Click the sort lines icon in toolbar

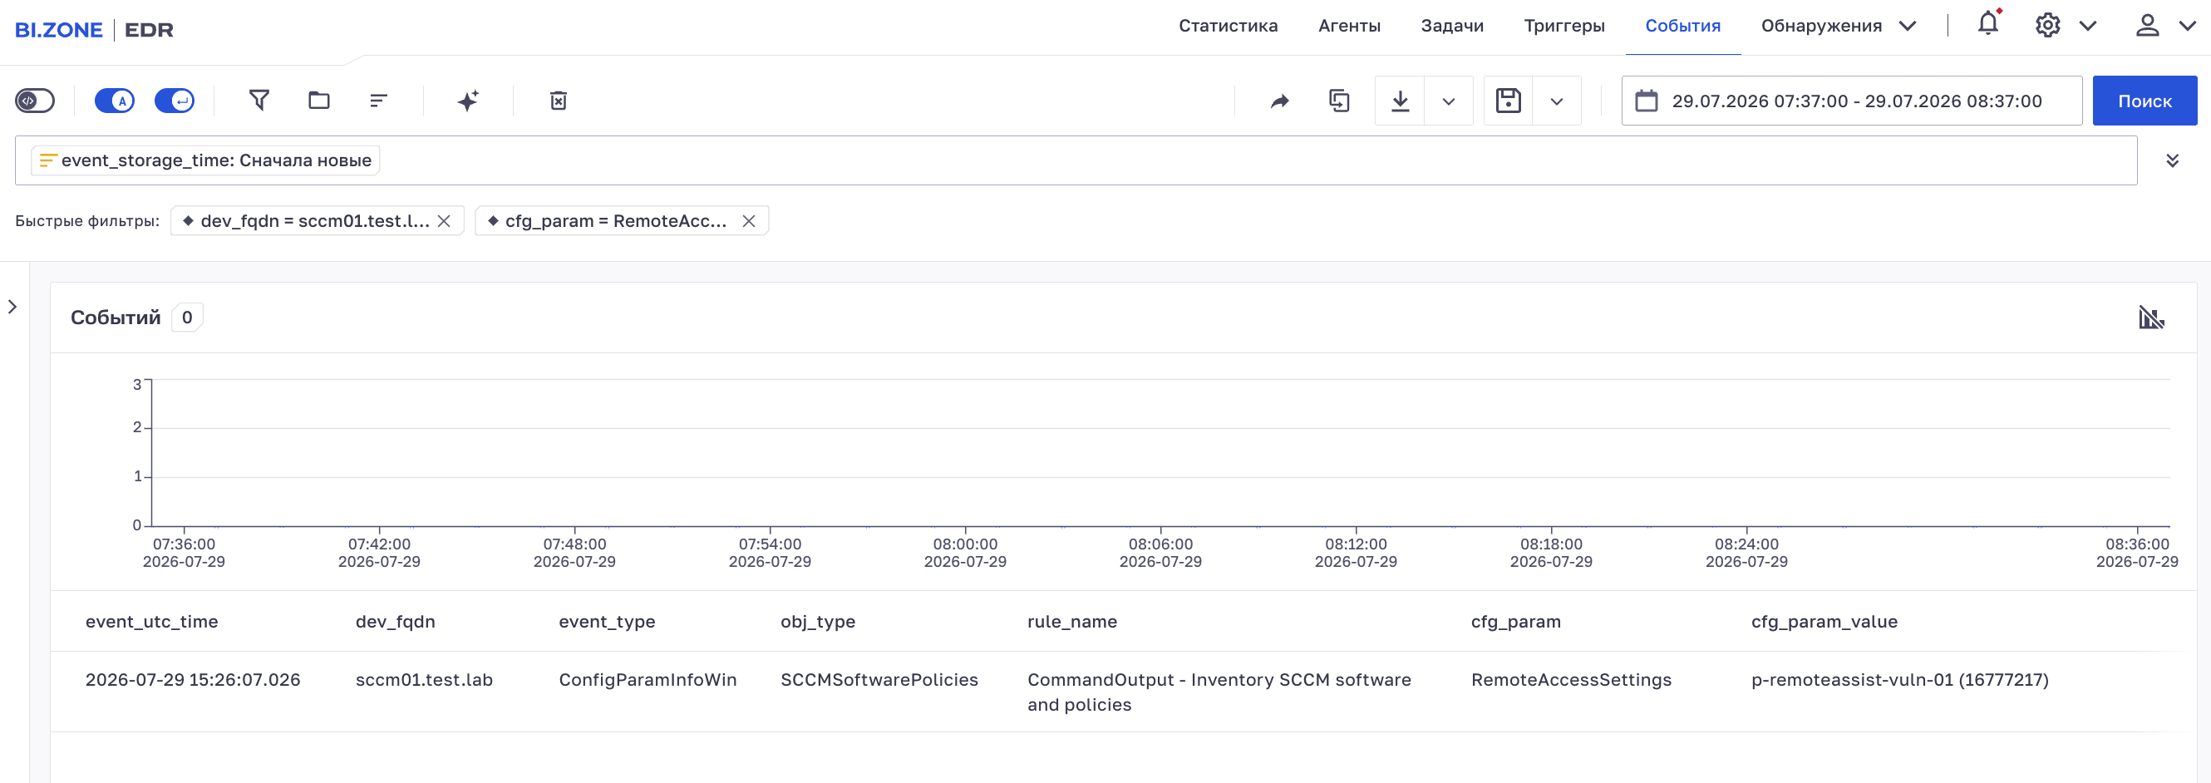pyautogui.click(x=378, y=101)
